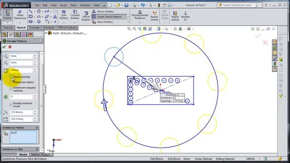Select the Line sketch tool
Image resolution: width=290 pixels, height=163 pixels.
pyautogui.click(x=30, y=11)
